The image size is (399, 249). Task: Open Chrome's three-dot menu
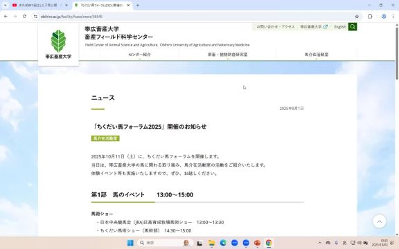tap(393, 17)
